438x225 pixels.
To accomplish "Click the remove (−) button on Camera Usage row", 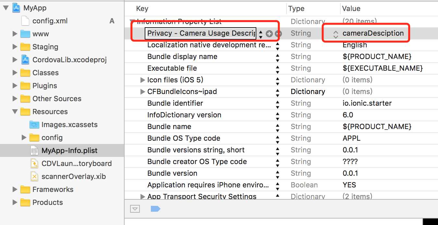I will tap(278, 33).
